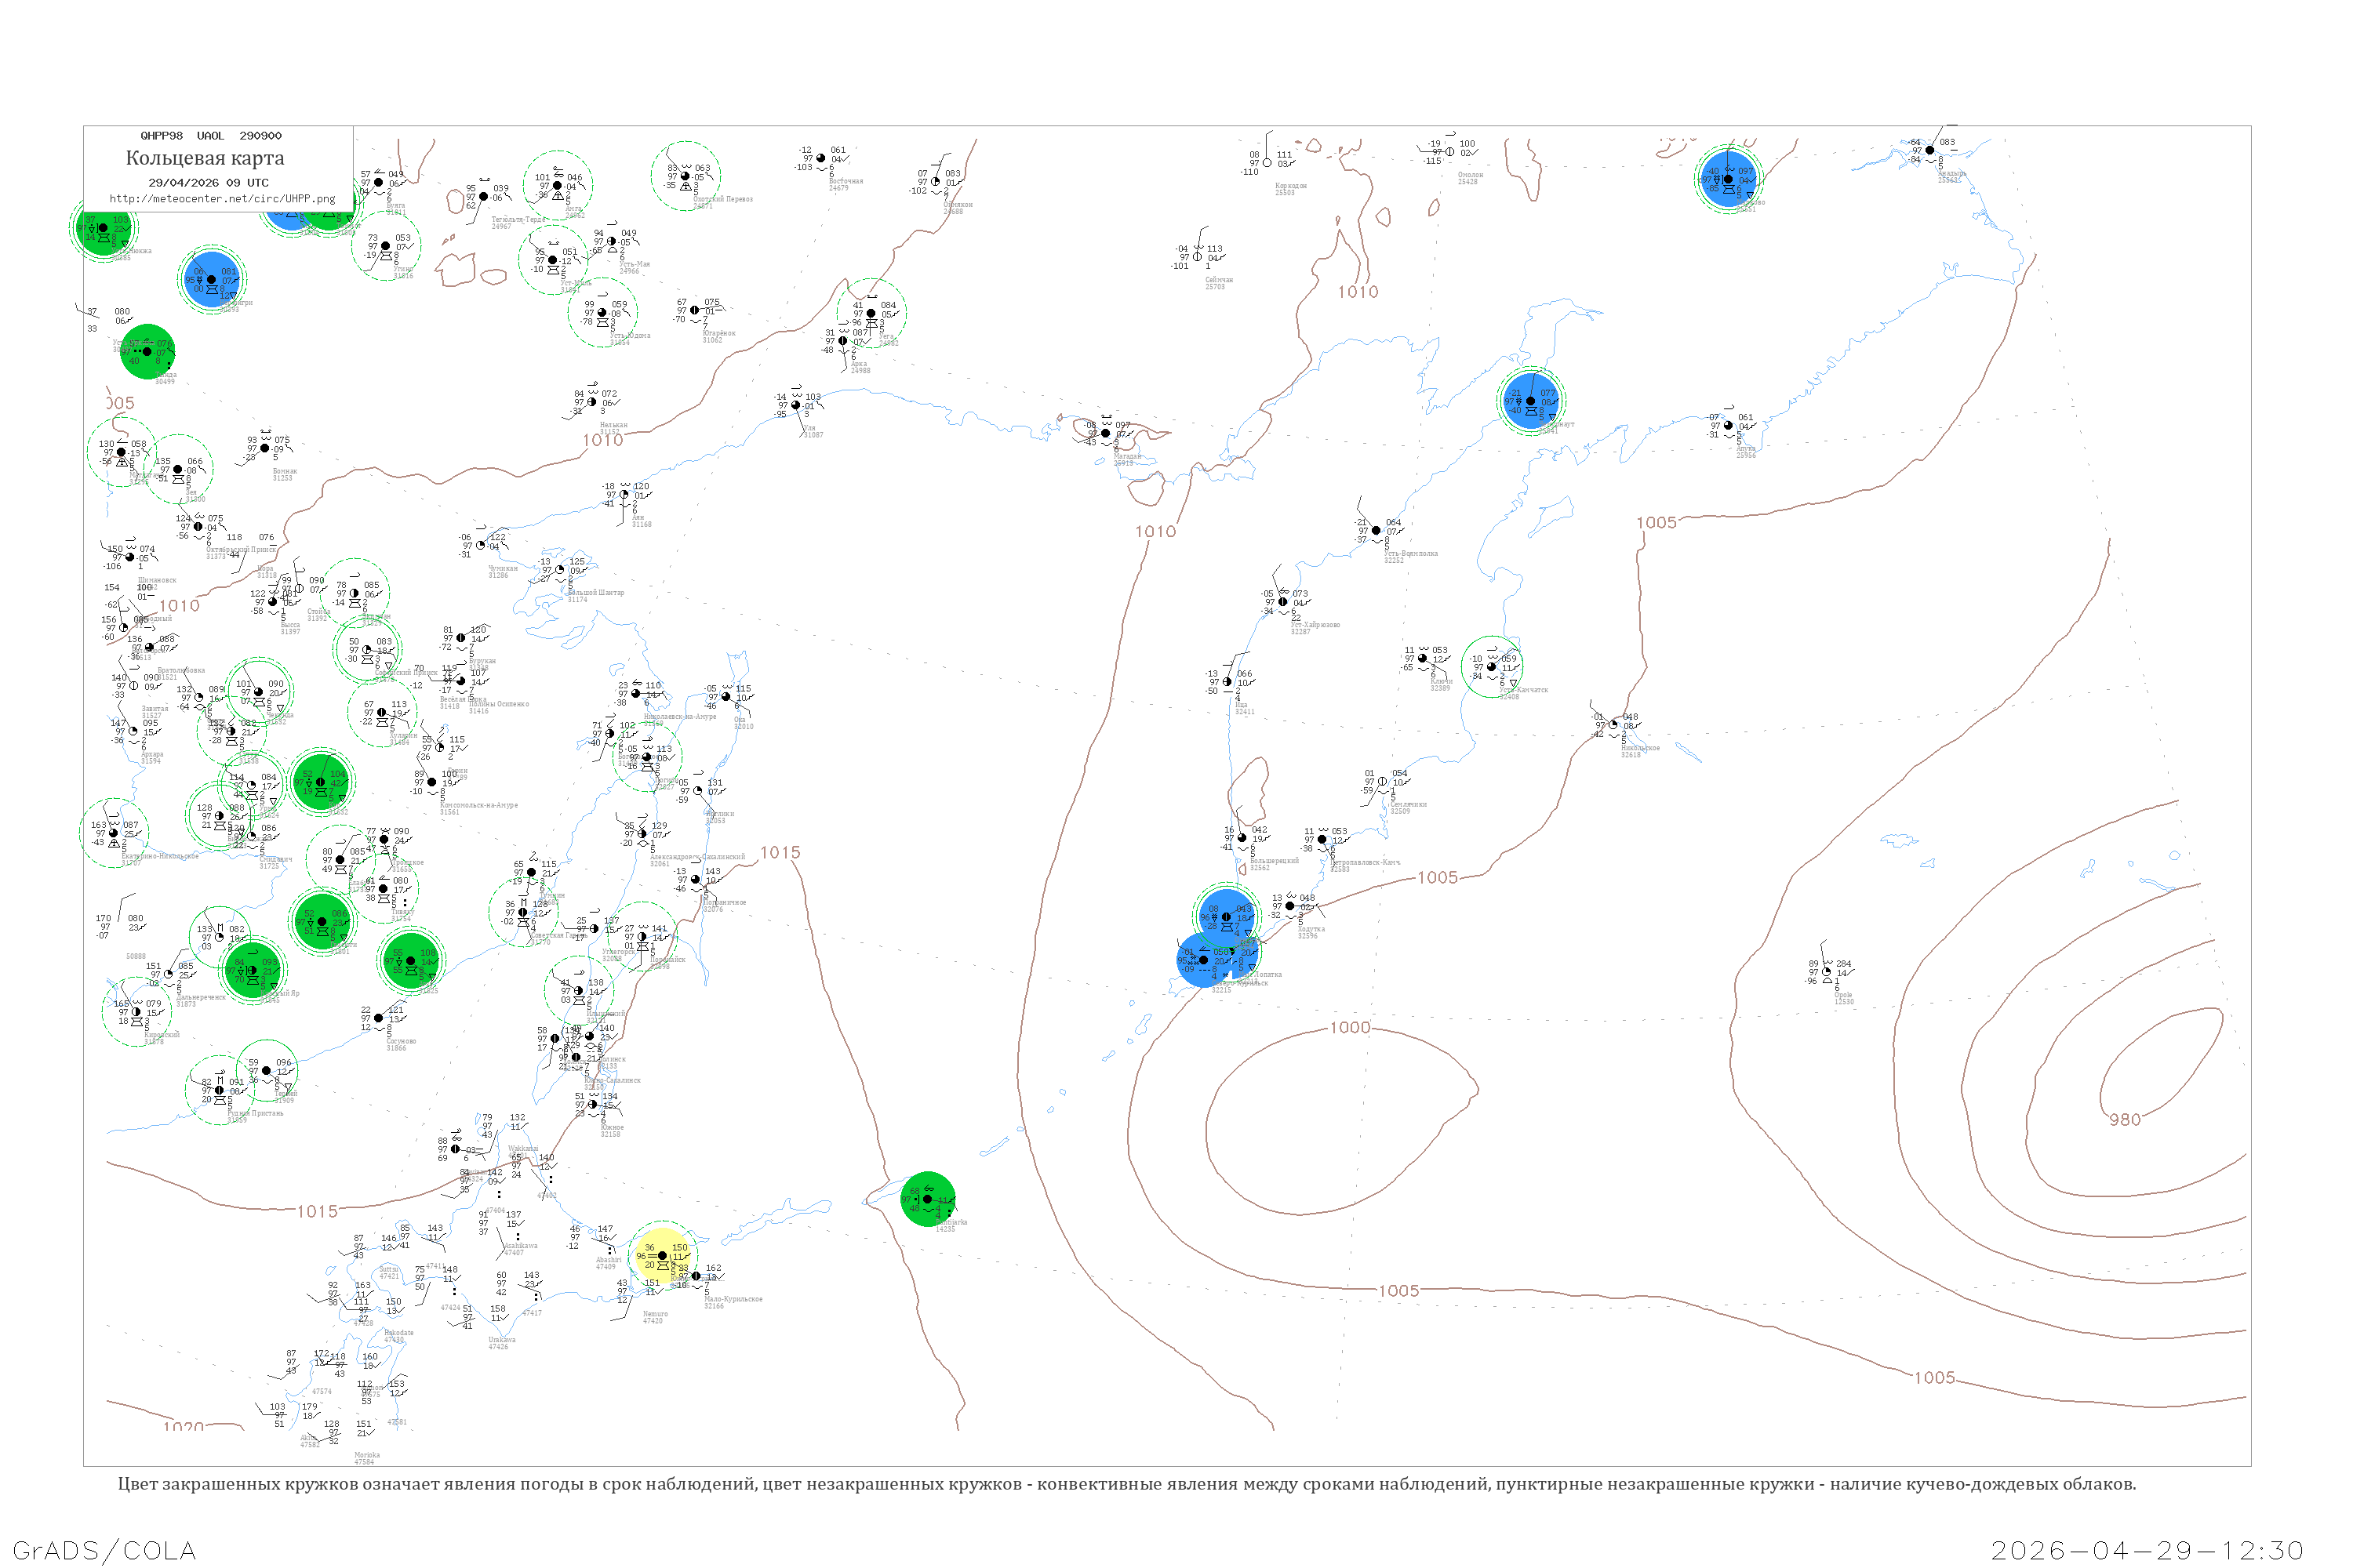Screen dimensions: 2353x1568
Task: Click the color legend caption below map
Action: (x=1126, y=1484)
